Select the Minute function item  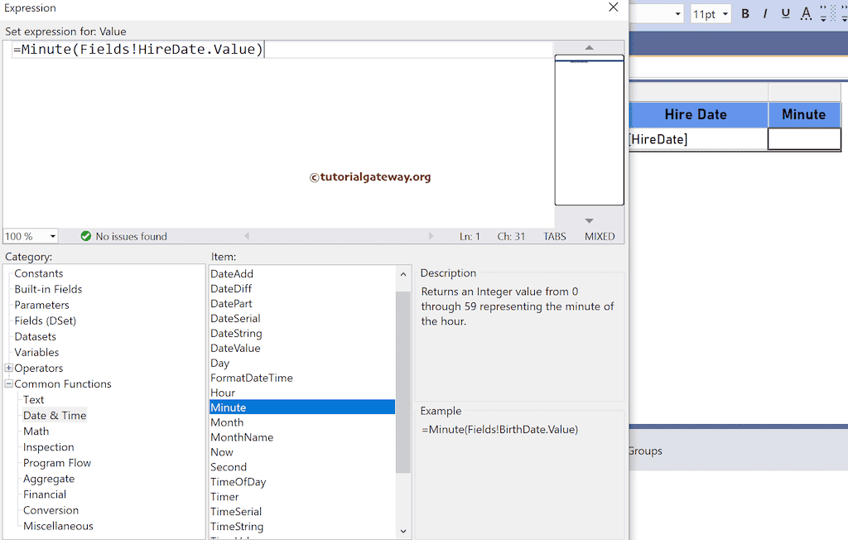pyautogui.click(x=228, y=407)
